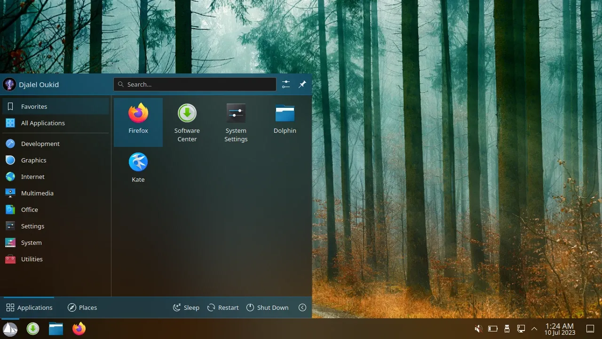Click the Sleep button

tap(186, 307)
